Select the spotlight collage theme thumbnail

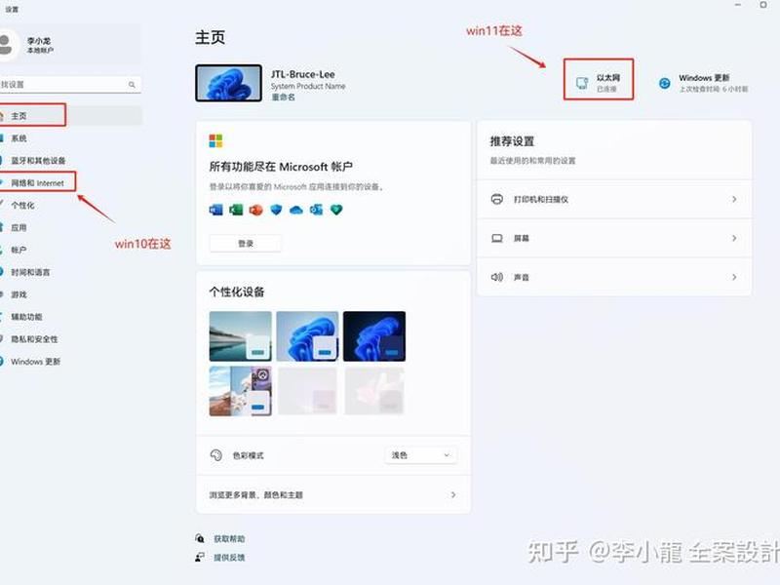(x=240, y=391)
